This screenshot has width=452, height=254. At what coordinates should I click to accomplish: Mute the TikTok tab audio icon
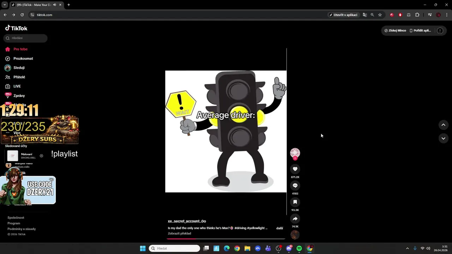coord(54,5)
